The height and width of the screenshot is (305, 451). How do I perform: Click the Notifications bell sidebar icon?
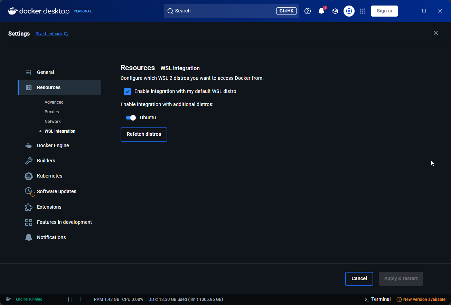click(x=29, y=238)
